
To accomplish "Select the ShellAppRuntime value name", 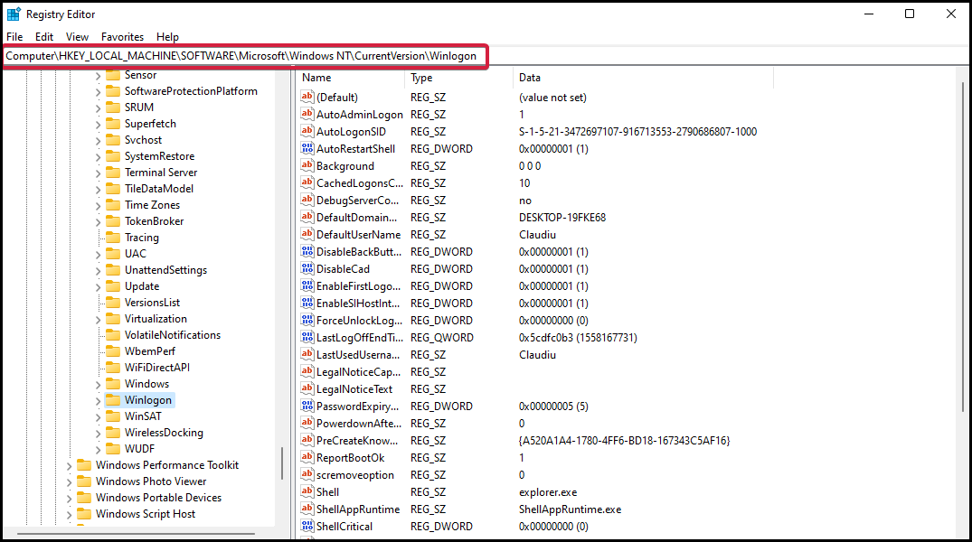I will [358, 509].
